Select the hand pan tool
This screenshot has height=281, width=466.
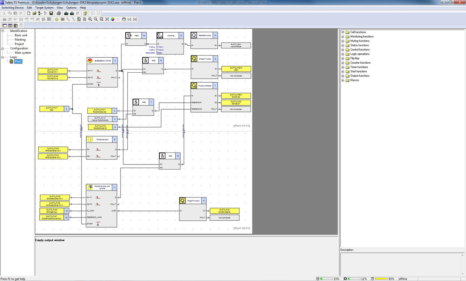(124, 19)
